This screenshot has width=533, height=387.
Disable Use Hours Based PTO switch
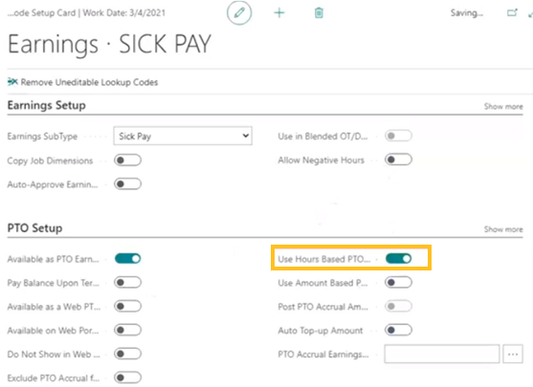(x=398, y=259)
